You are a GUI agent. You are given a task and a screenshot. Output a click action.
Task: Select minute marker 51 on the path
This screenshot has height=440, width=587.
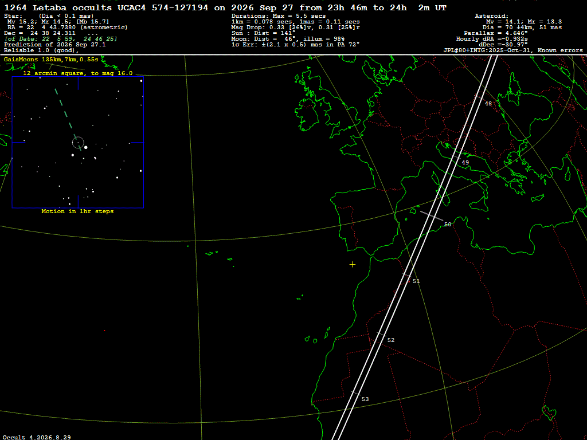(416, 281)
